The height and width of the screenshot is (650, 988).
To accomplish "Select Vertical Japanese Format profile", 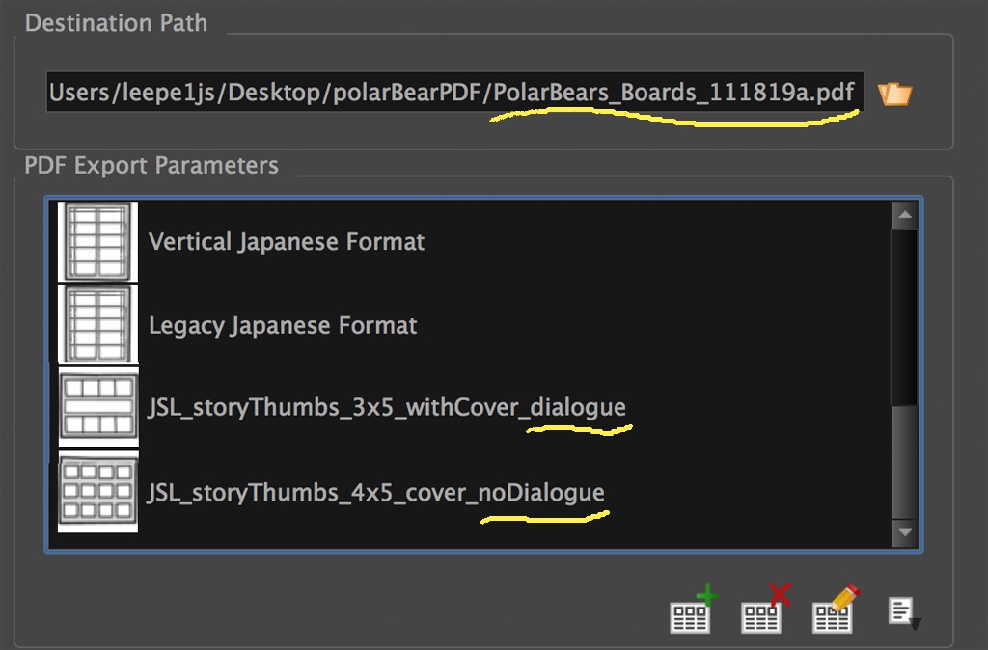I will click(287, 241).
